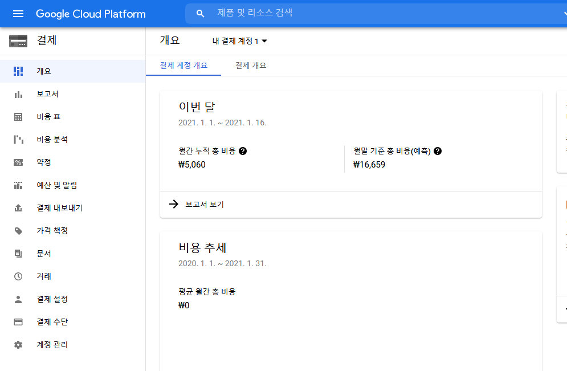The width and height of the screenshot is (567, 371).
Task: Click the Google Cloud Platform logo
Action: click(91, 14)
